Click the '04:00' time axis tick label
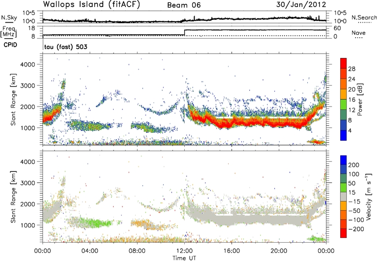377x261 pixels. [x=90, y=251]
